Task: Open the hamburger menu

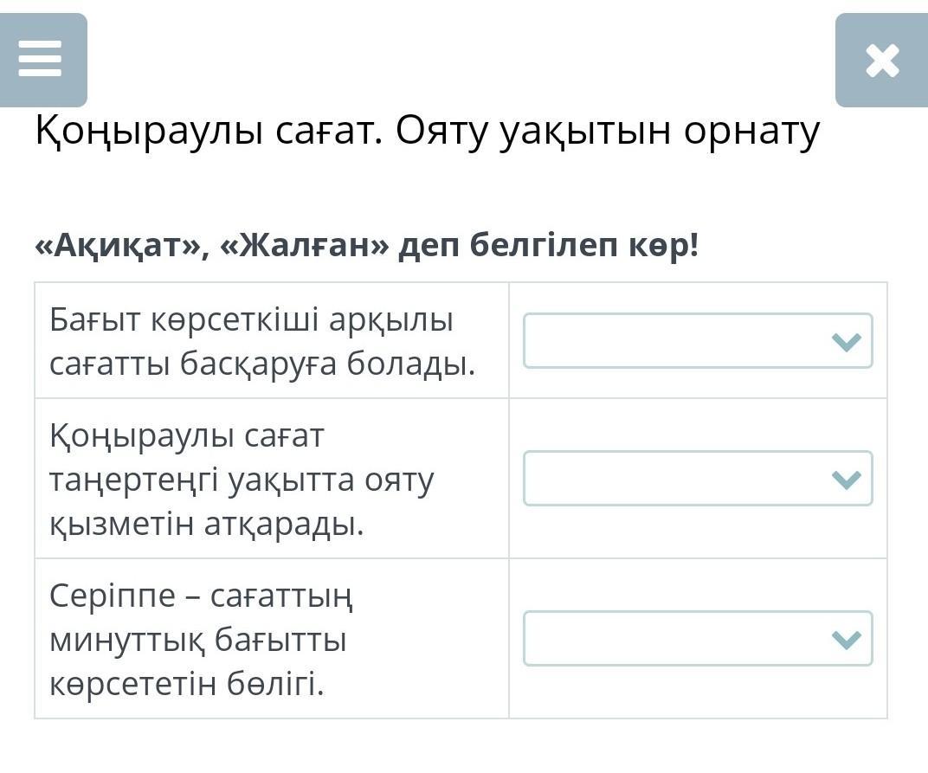Action: (x=41, y=60)
